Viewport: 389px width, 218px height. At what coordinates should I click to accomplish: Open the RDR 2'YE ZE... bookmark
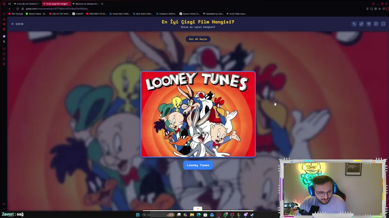coord(96,14)
